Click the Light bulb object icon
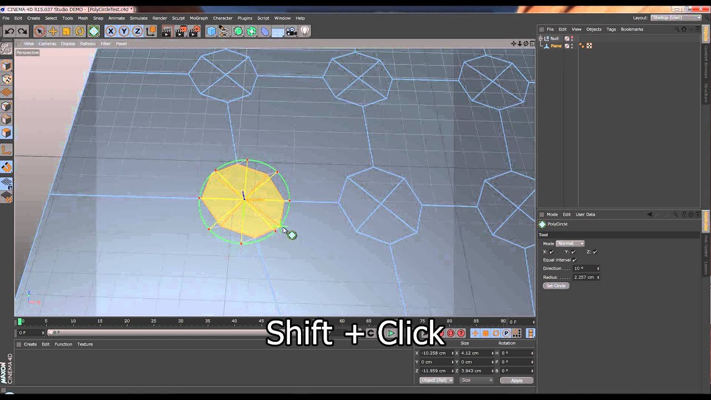Image resolution: width=711 pixels, height=400 pixels. point(304,32)
